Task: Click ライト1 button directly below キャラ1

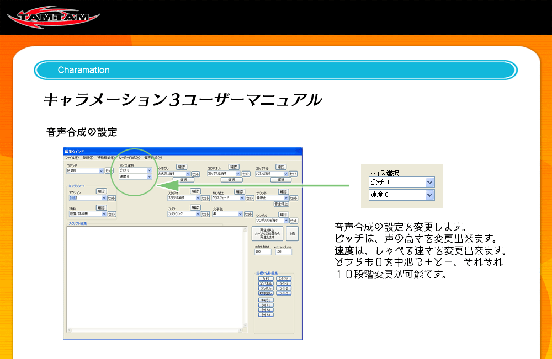Action: (266, 305)
